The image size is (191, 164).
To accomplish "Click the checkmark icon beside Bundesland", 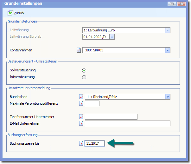I will tap(81, 97).
